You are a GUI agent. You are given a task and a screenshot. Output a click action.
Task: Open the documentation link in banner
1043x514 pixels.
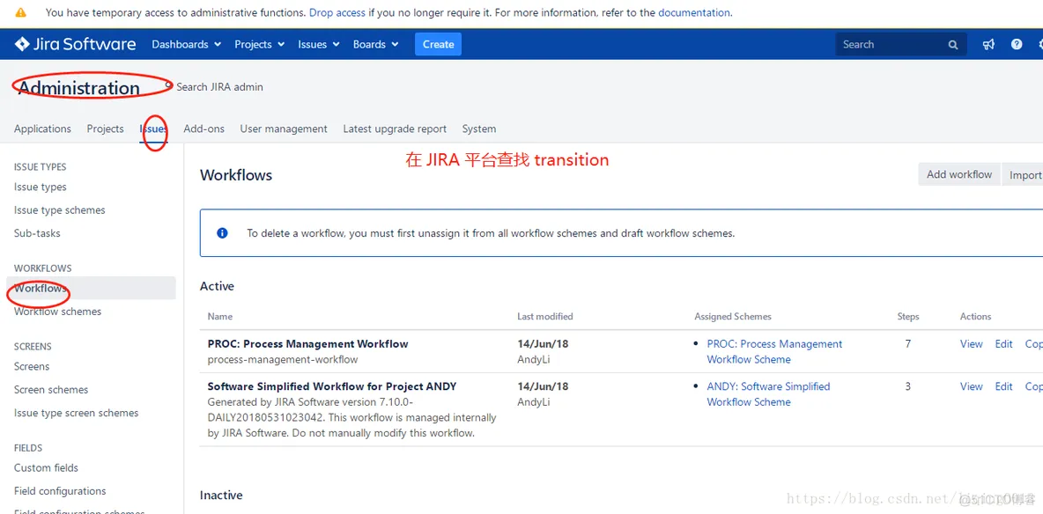(694, 12)
